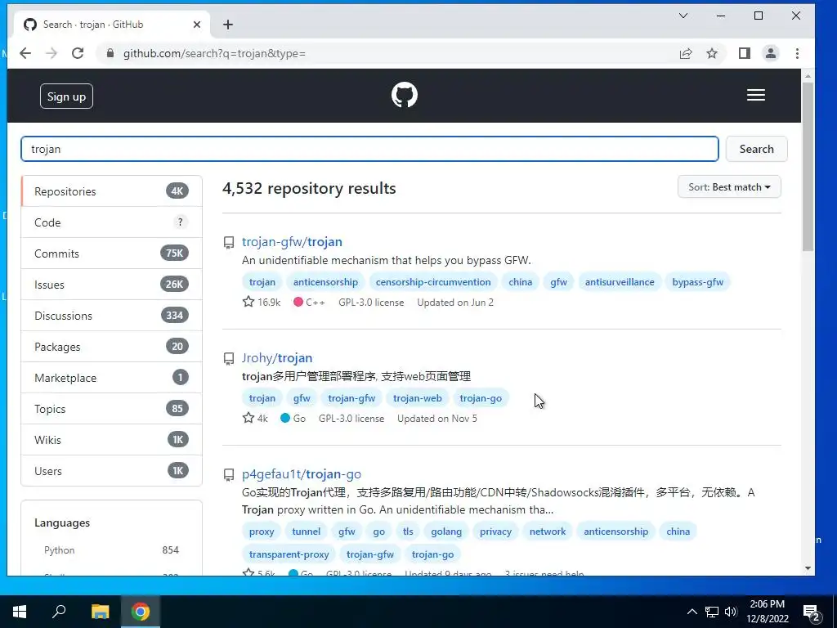Click the browser forward arrow
Screen dimensions: 837x628
click(x=51, y=53)
